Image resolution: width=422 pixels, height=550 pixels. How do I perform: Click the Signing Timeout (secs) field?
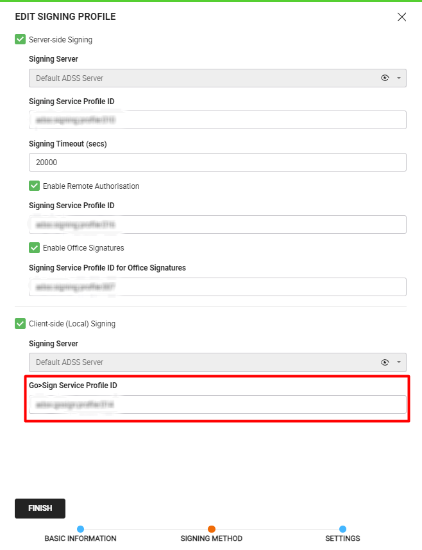point(217,163)
